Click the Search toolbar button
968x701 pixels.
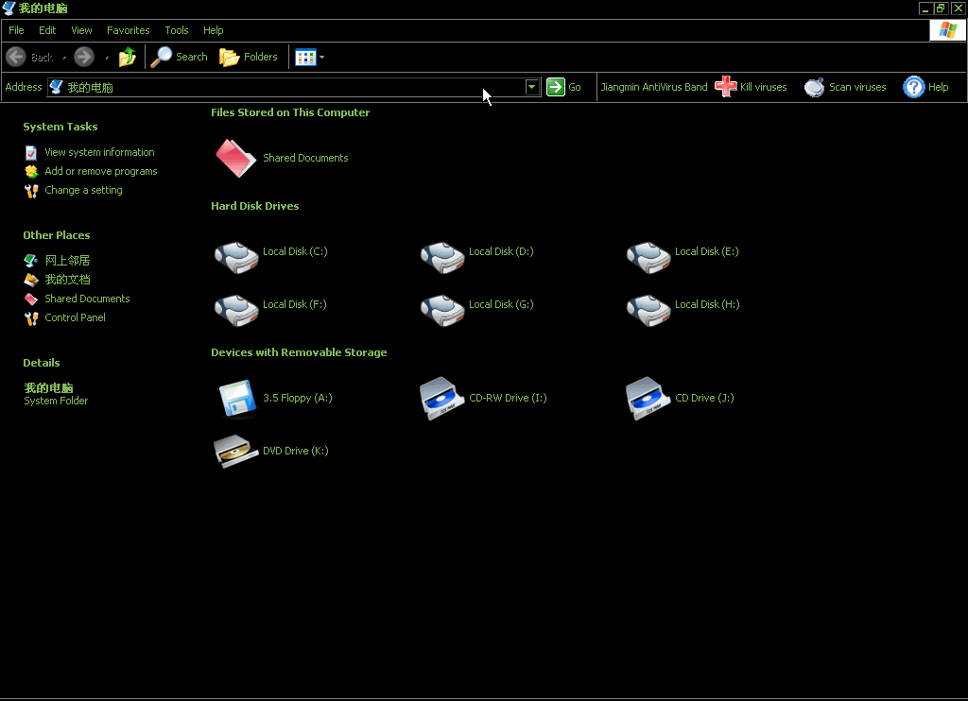180,58
